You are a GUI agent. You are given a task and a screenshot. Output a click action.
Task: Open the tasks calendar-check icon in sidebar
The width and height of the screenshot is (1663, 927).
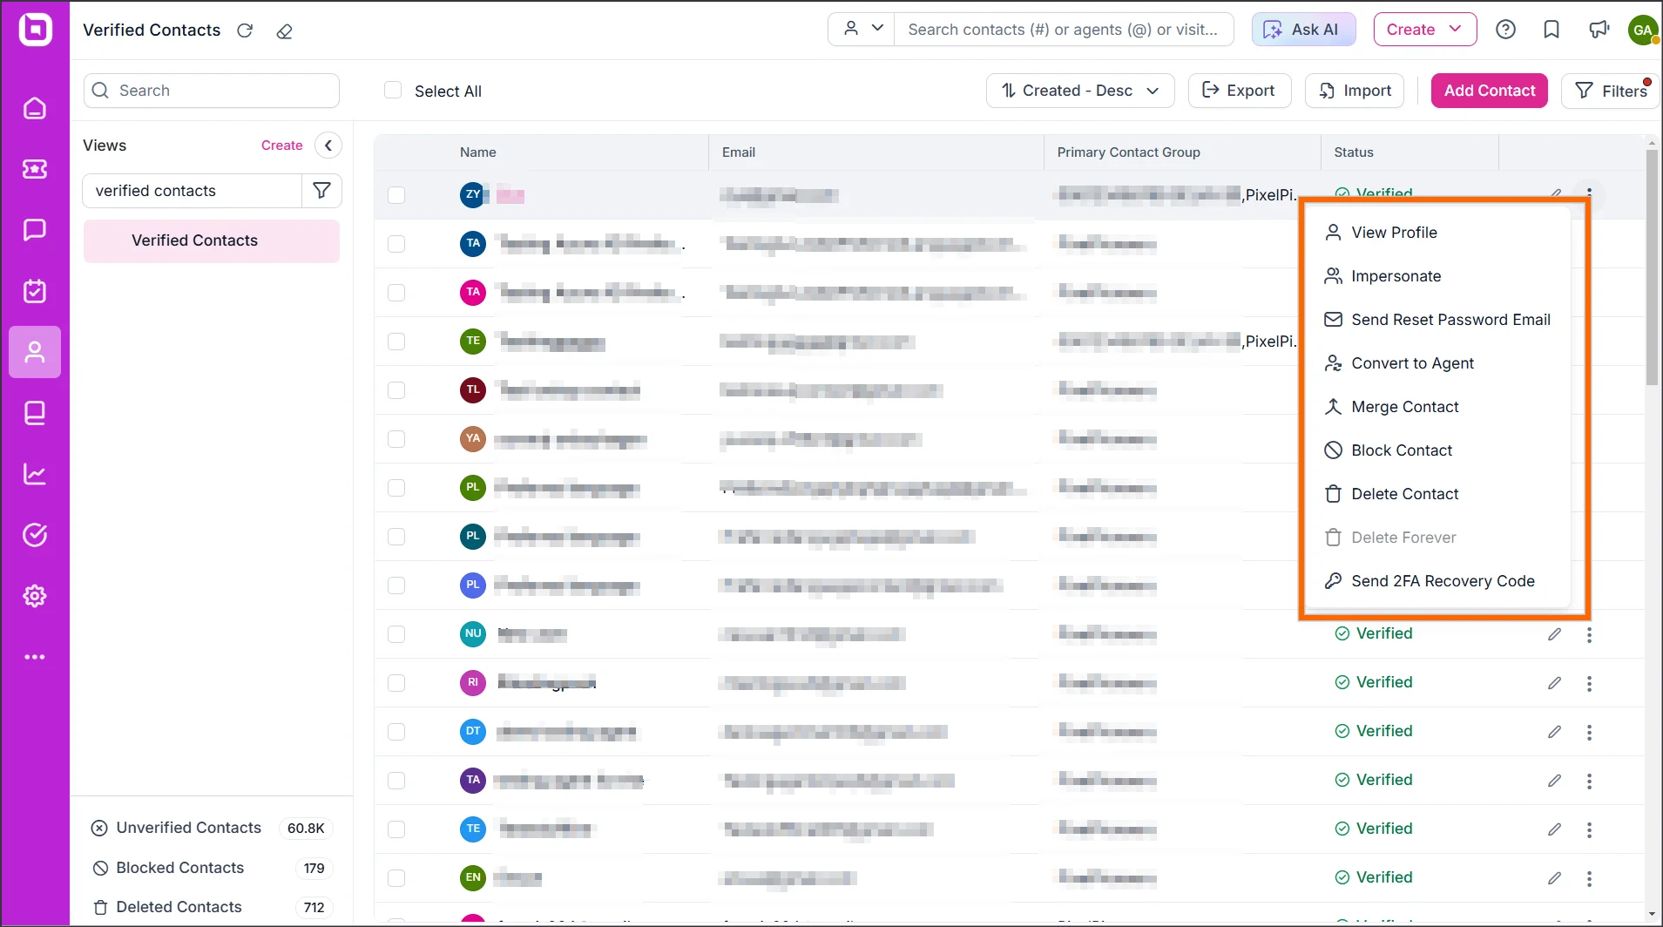(35, 291)
